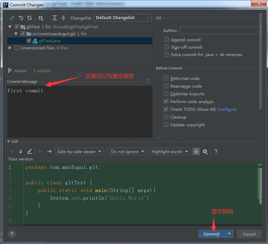The height and width of the screenshot is (244, 268).
Task: Select the Unversioned Files 6 files row
Action: (79, 48)
